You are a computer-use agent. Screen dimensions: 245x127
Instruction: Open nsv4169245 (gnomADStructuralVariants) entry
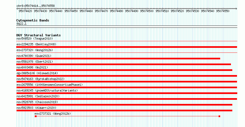(x=47, y=90)
